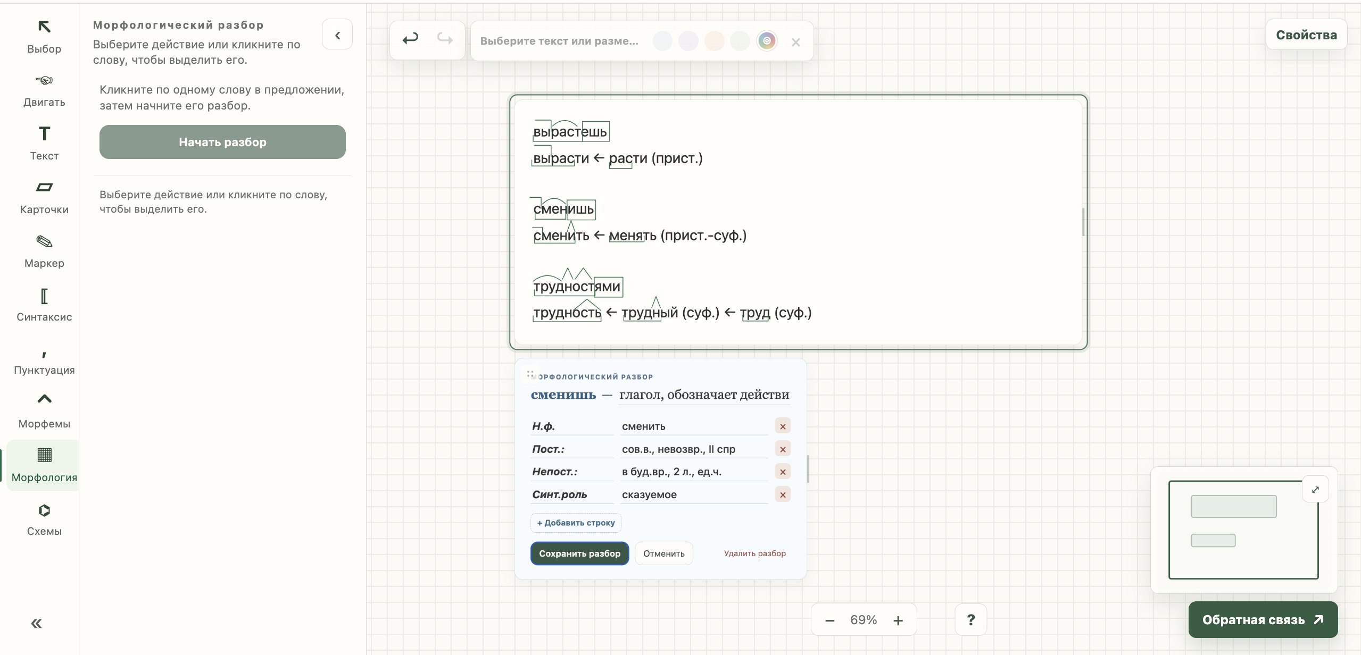Close the text color toolbar
The height and width of the screenshot is (655, 1361).
pyautogui.click(x=796, y=42)
